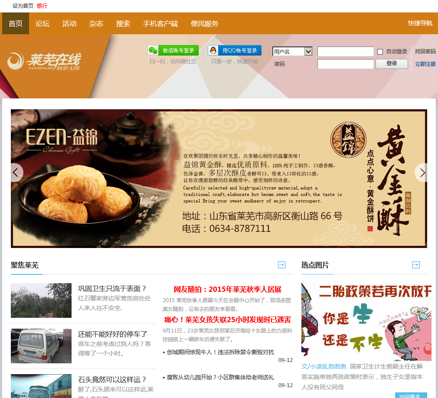This screenshot has height=398, width=438.
Task: Click the 只需一步，快速开始 caption
Action: pyautogui.click(x=234, y=62)
